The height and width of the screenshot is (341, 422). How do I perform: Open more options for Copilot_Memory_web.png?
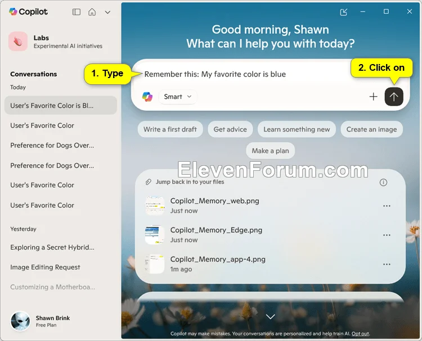(387, 206)
